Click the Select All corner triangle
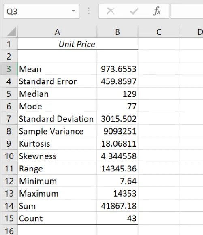The image size is (203, 235). 11,32
